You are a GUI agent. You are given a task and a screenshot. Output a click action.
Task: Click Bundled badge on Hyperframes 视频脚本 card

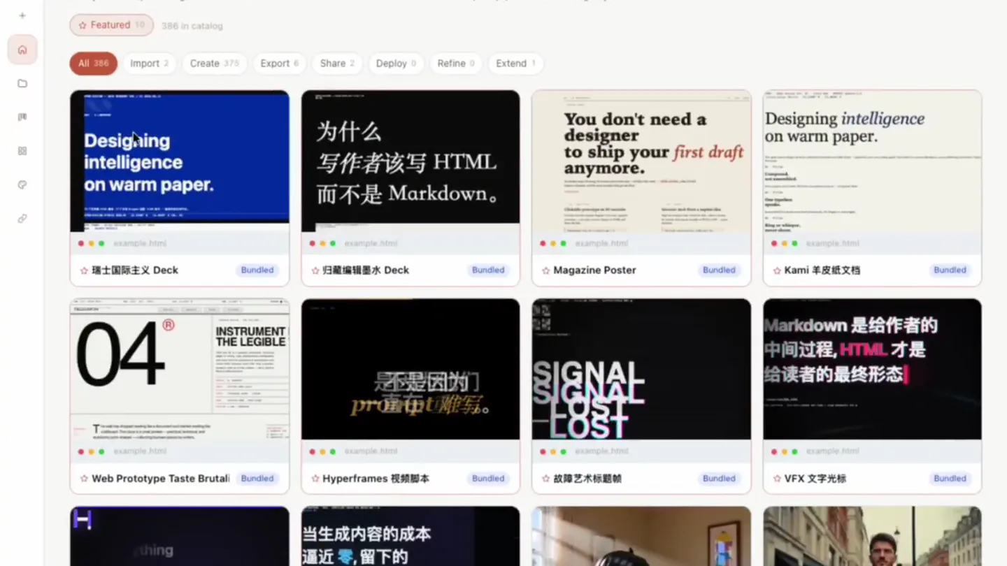click(x=488, y=479)
